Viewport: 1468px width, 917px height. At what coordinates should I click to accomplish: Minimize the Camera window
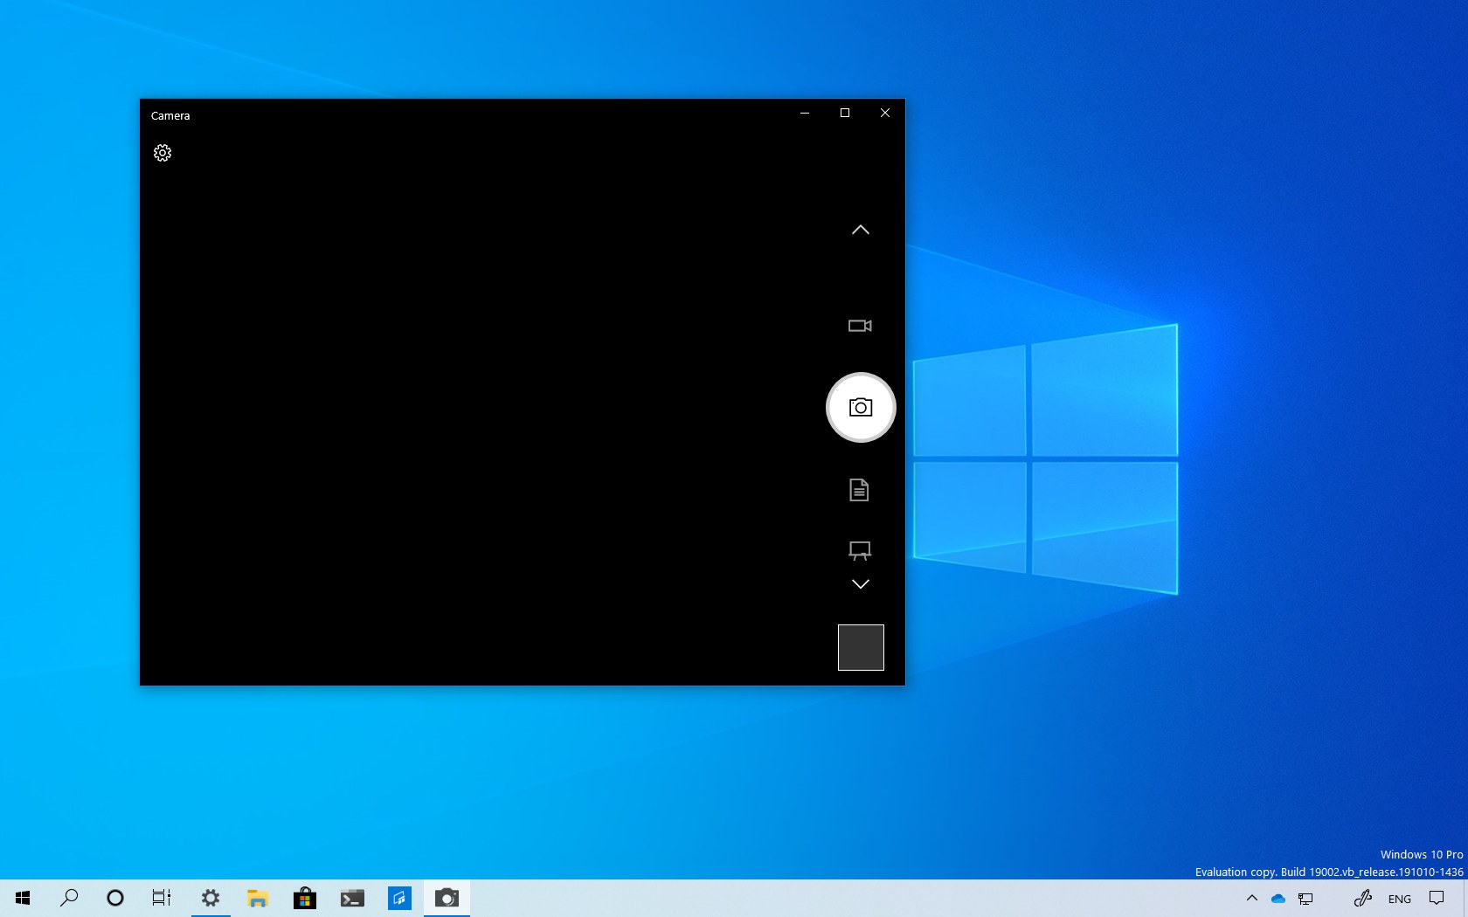(805, 113)
